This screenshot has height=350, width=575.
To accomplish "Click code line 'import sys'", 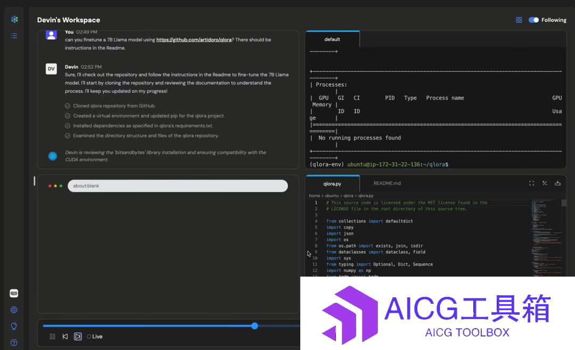I will point(339,258).
